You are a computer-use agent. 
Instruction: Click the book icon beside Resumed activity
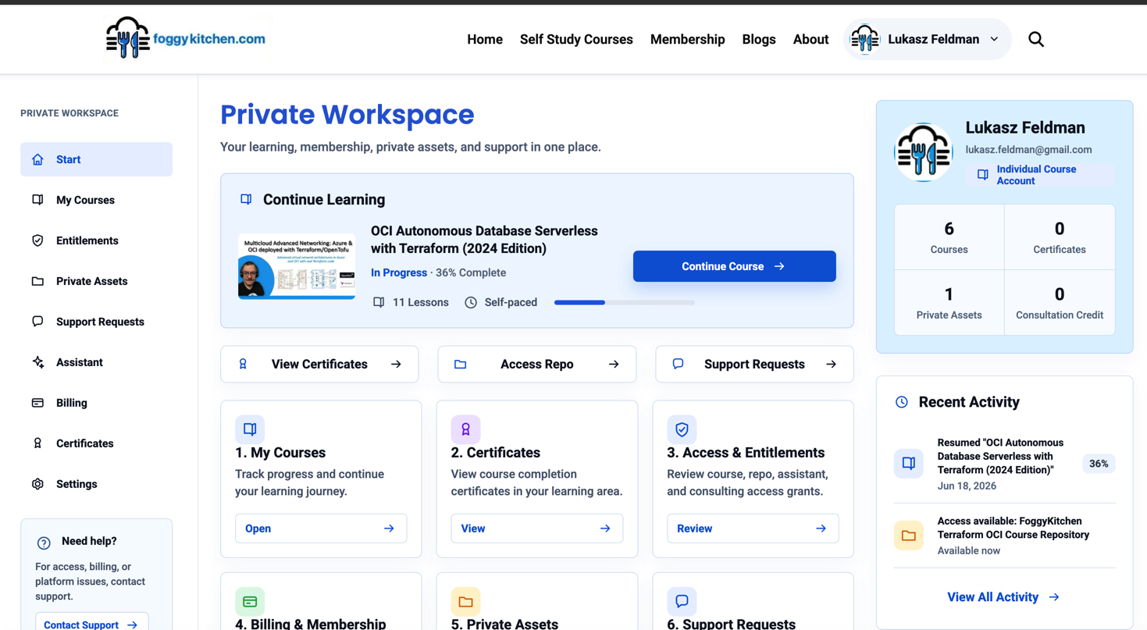pyautogui.click(x=909, y=464)
